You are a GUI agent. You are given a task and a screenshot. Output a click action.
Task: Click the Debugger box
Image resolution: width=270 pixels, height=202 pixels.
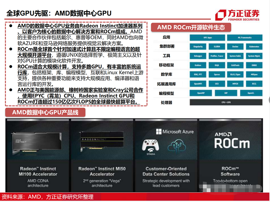coord(198,56)
